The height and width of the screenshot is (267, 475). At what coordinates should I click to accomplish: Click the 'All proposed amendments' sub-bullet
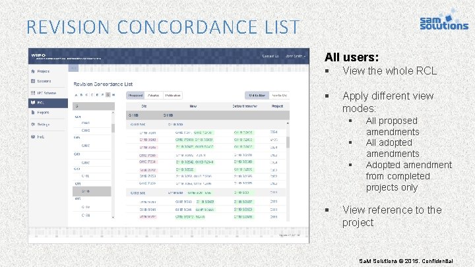click(x=393, y=126)
